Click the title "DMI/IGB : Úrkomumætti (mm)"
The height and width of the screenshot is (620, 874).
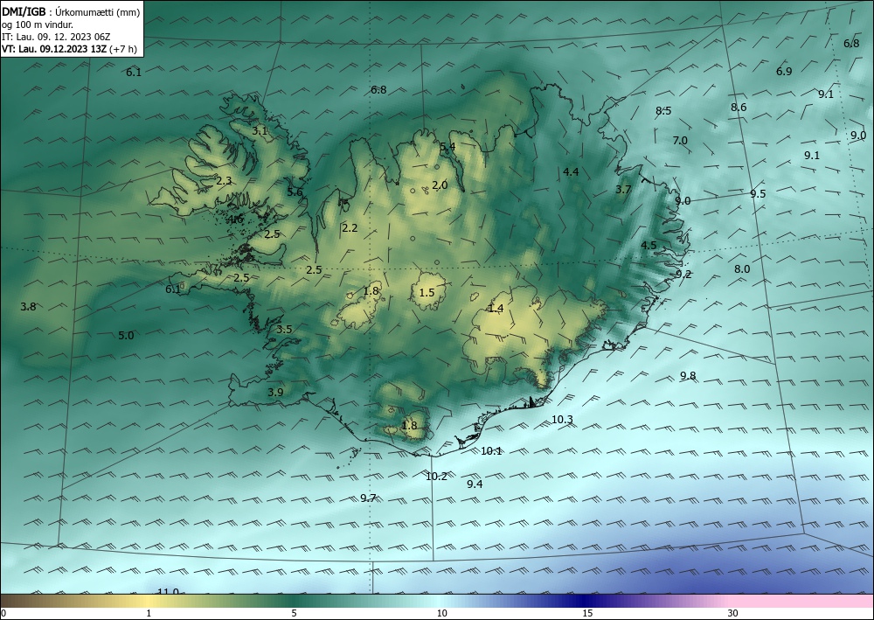71,11
